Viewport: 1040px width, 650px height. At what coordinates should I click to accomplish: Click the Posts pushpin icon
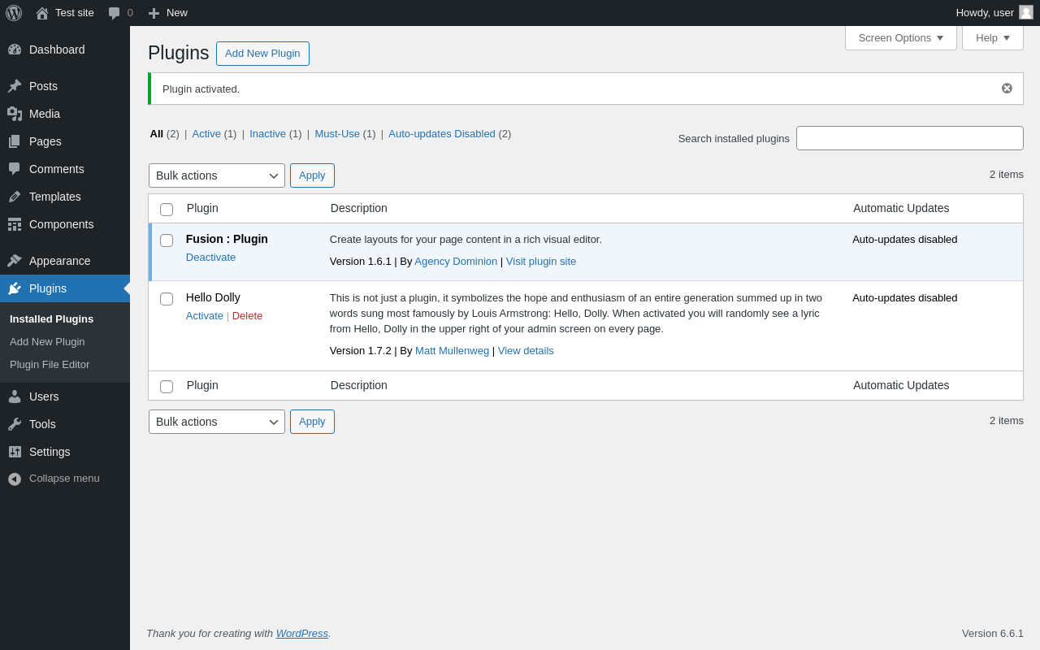[15, 86]
